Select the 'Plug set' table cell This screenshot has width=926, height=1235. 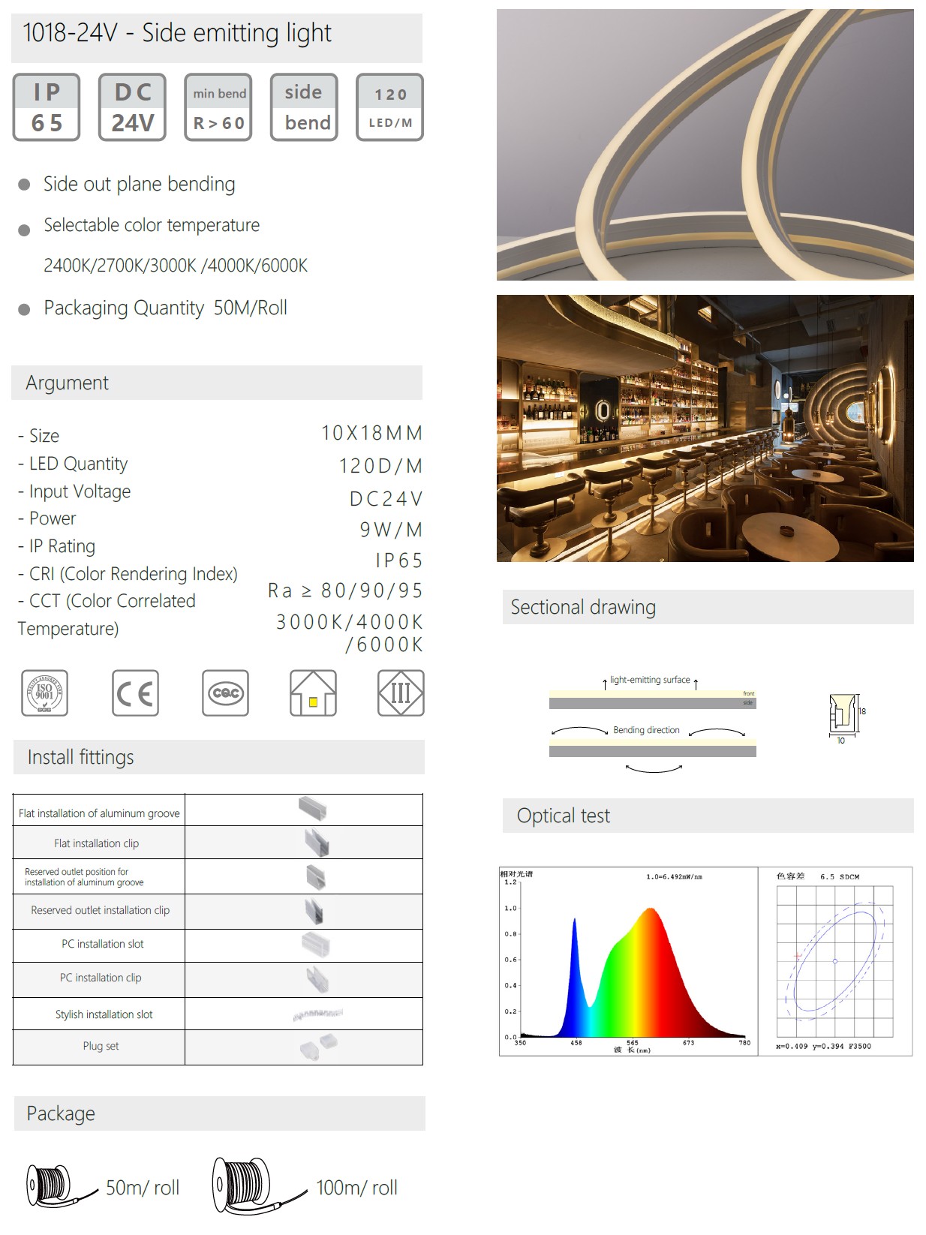pos(101,1046)
